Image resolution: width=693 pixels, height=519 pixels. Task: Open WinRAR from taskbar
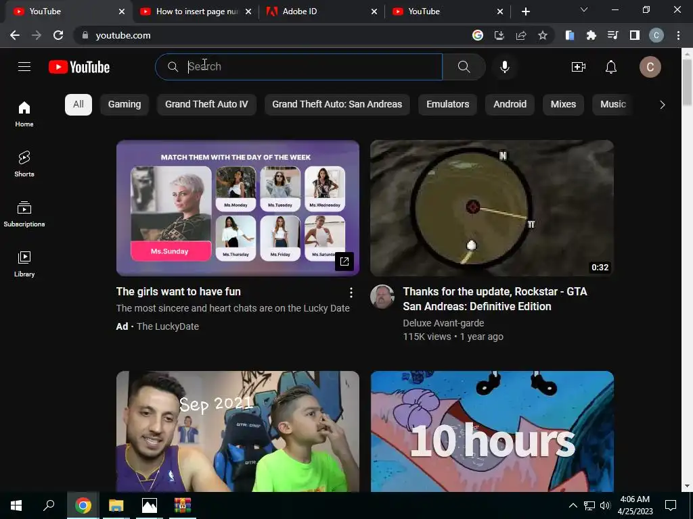tap(183, 505)
